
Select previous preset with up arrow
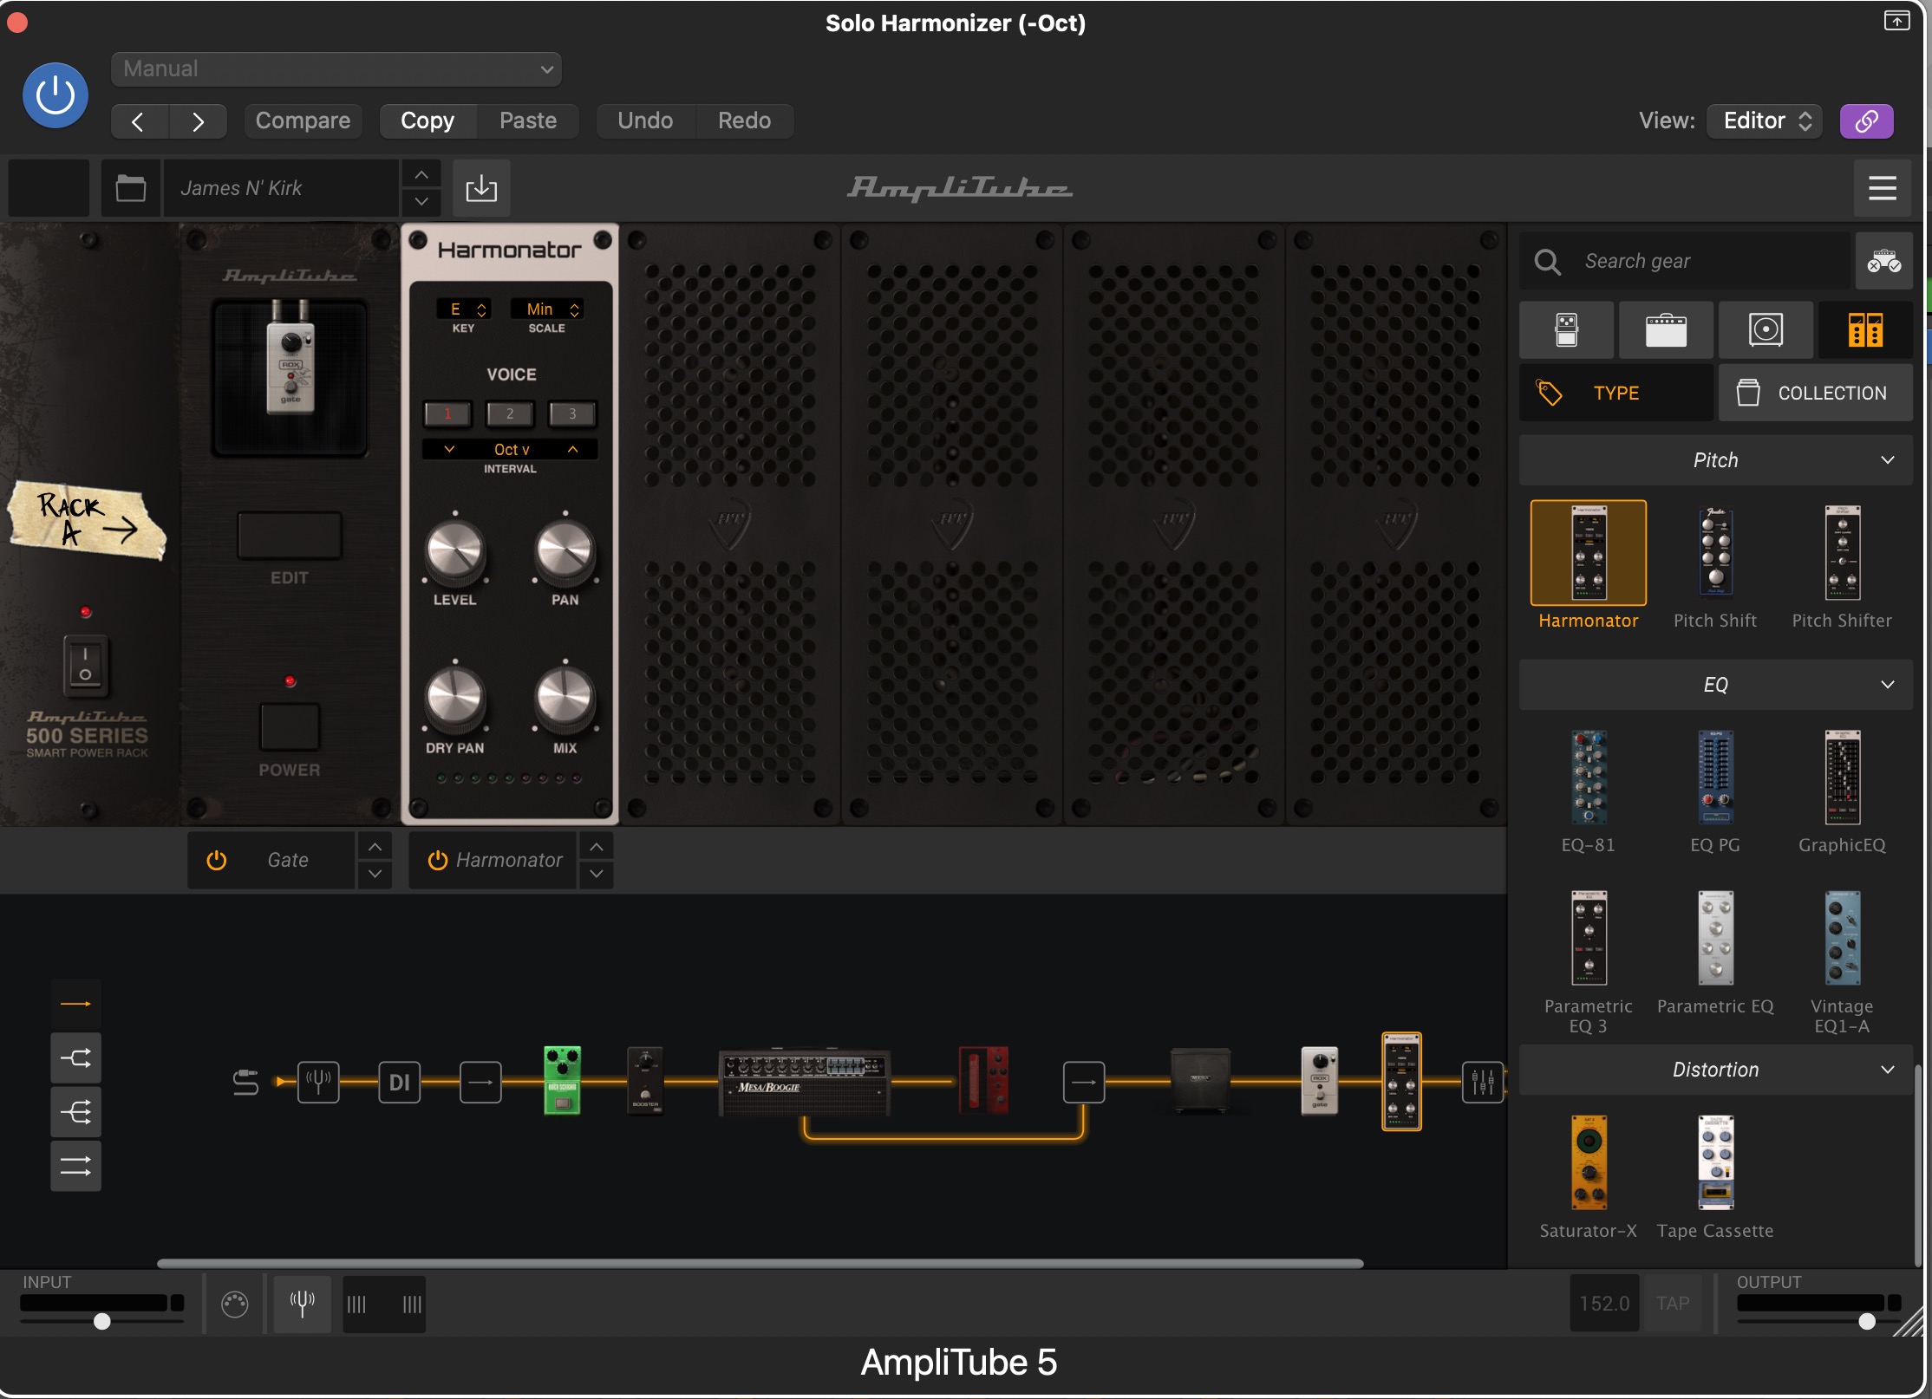421,174
